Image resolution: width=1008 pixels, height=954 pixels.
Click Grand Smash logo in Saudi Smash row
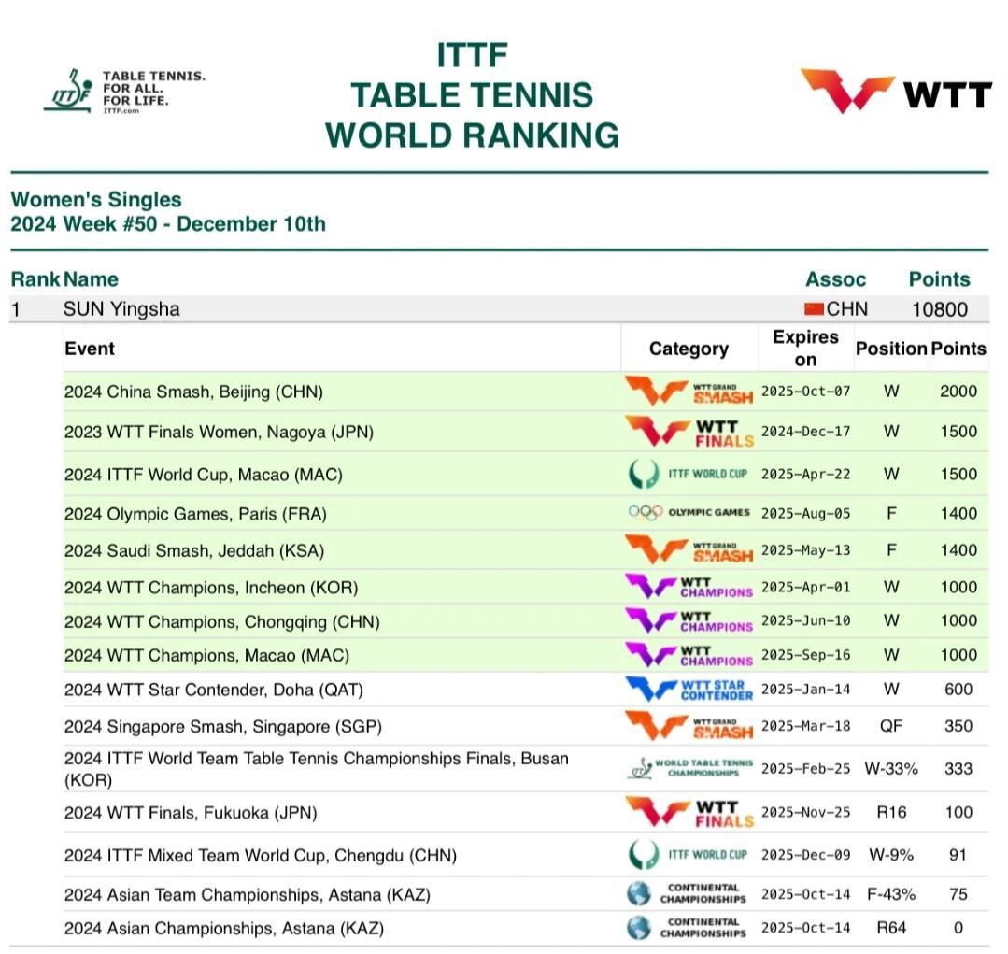(x=689, y=550)
